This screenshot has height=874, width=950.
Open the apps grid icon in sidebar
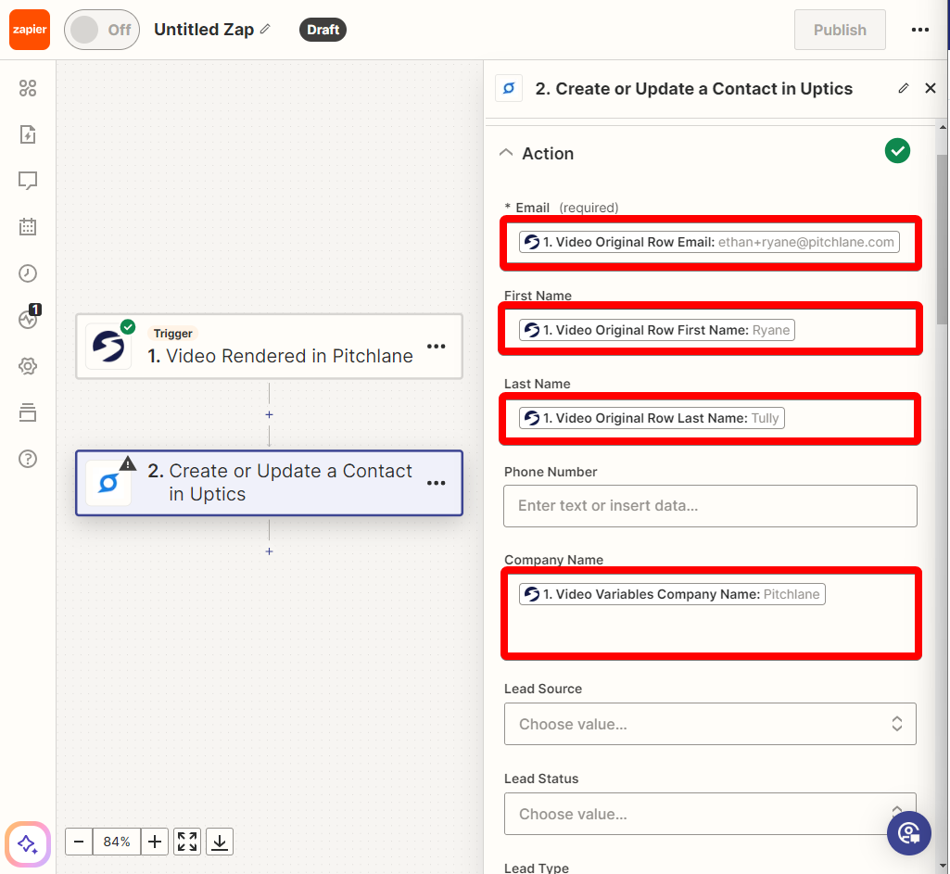[x=28, y=88]
